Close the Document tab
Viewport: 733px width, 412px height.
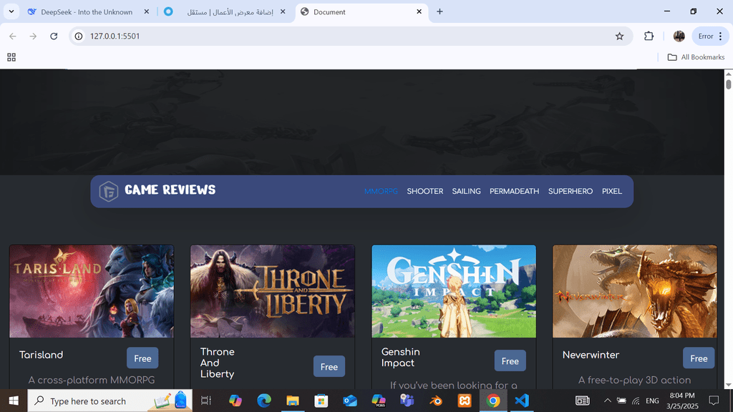419,11
